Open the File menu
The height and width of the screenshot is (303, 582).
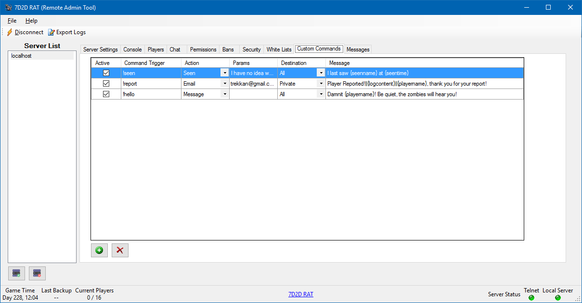click(12, 21)
